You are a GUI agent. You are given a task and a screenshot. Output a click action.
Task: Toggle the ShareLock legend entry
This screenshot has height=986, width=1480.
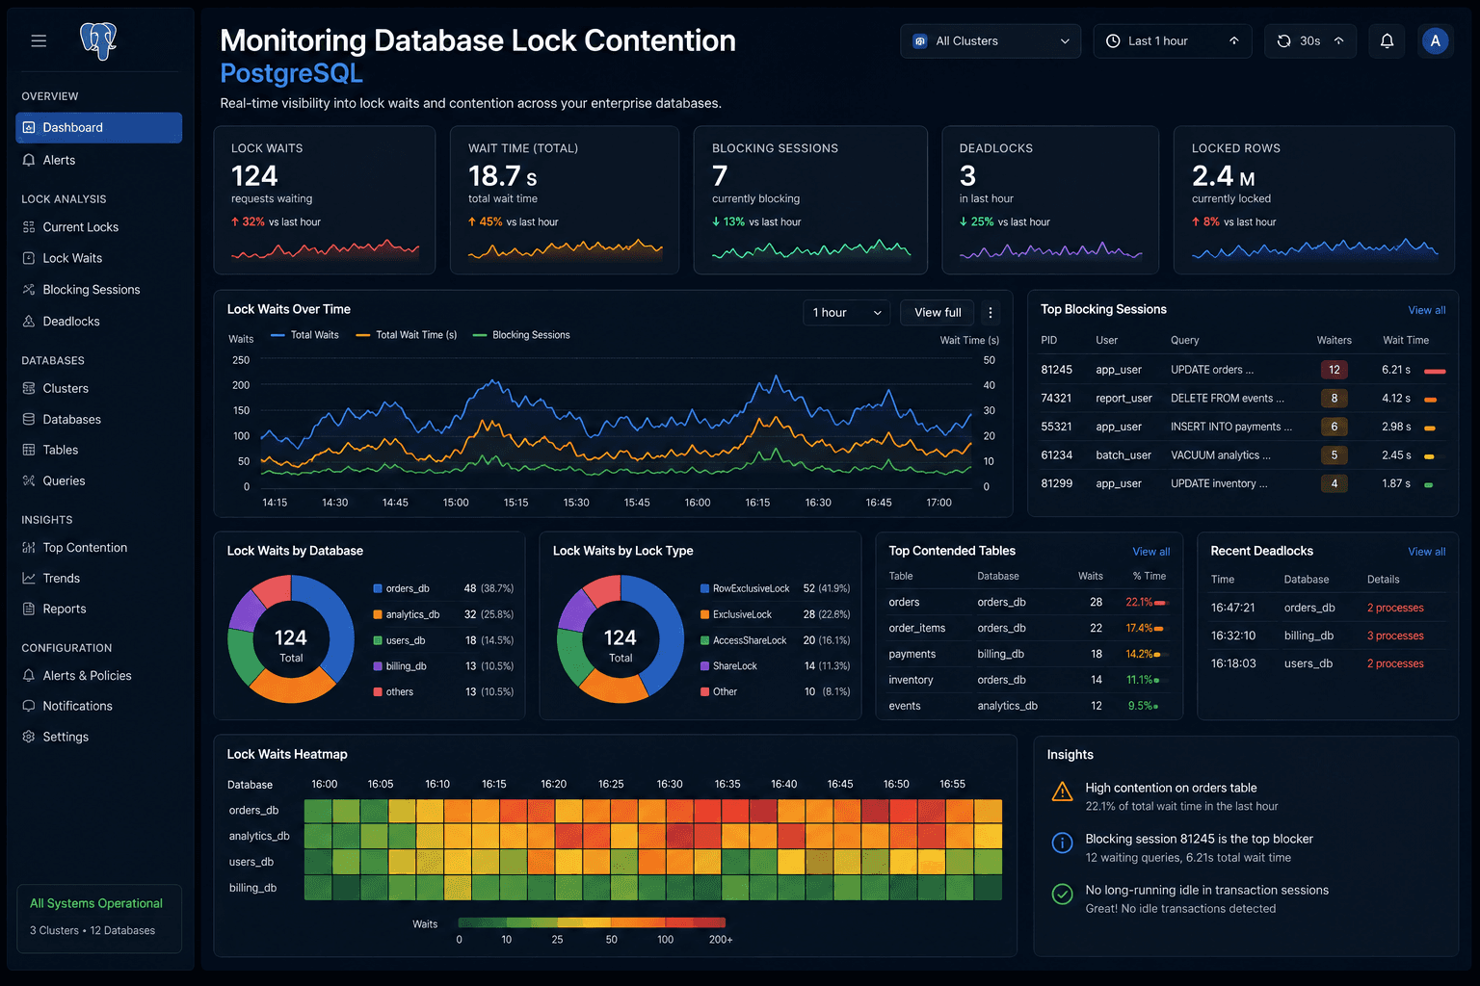[728, 666]
